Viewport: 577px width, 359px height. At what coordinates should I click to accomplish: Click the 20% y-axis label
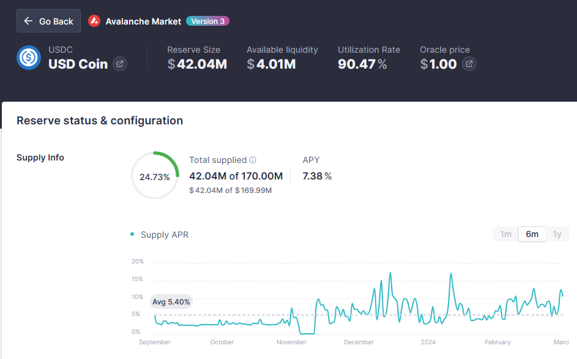click(138, 262)
